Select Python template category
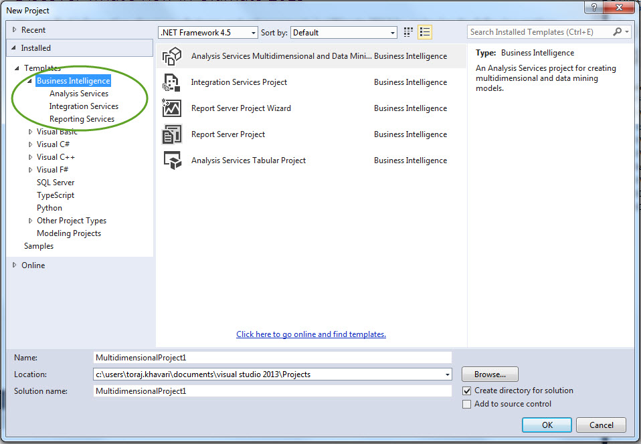641x444 pixels. [x=50, y=208]
